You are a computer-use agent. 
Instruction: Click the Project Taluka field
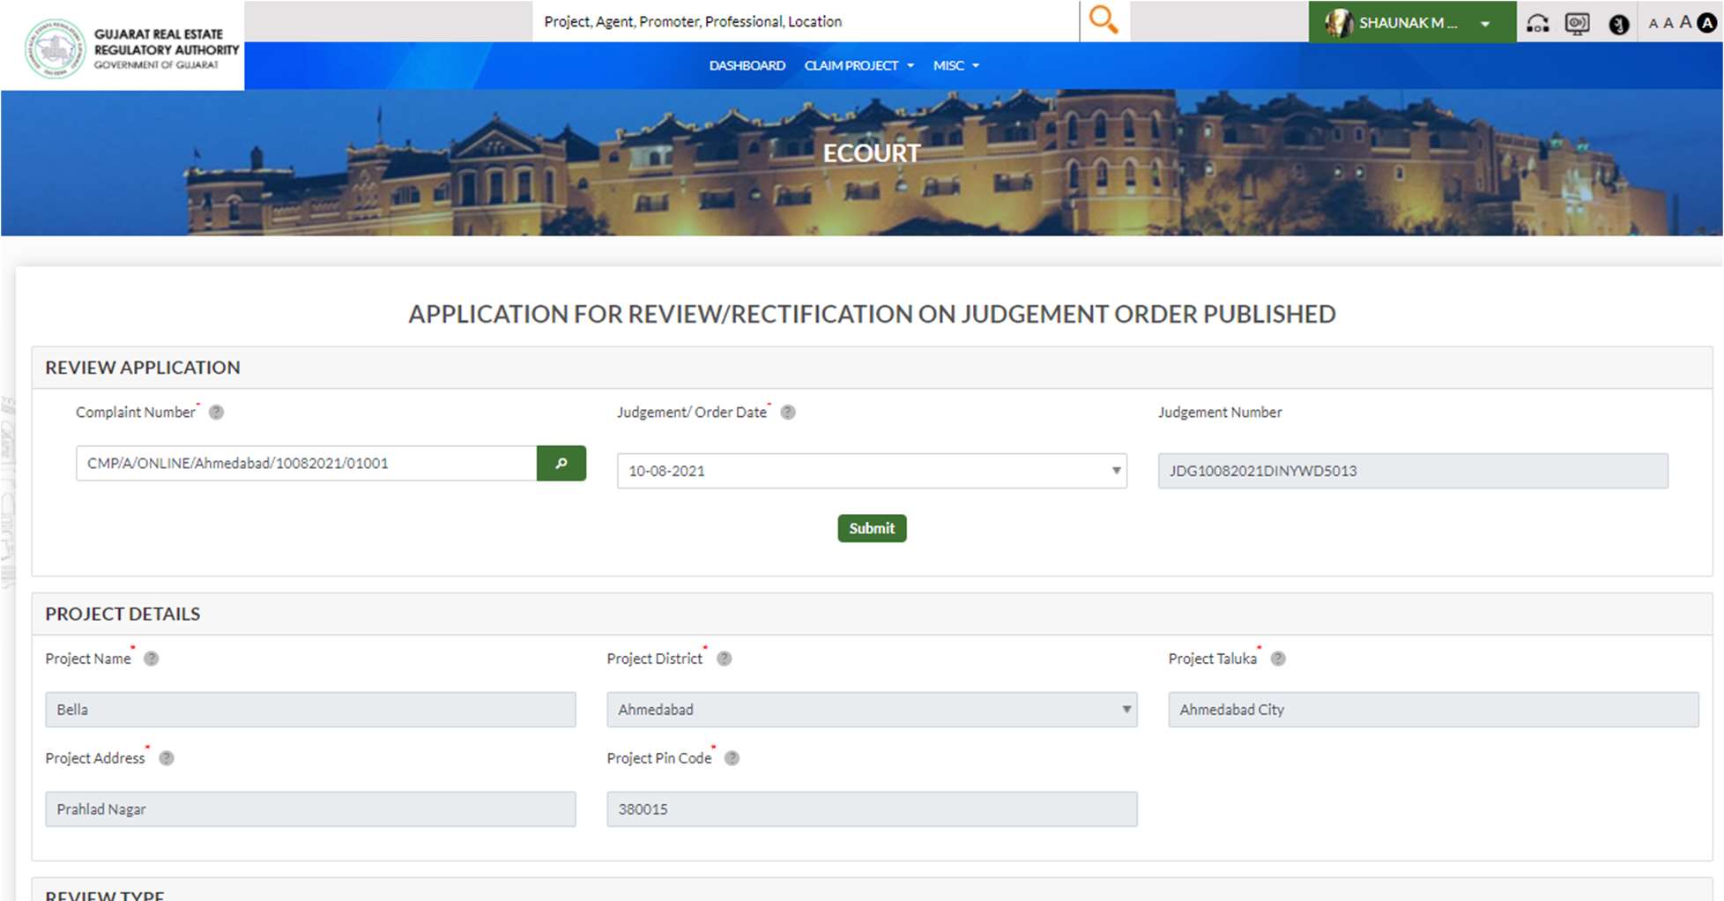click(x=1433, y=710)
